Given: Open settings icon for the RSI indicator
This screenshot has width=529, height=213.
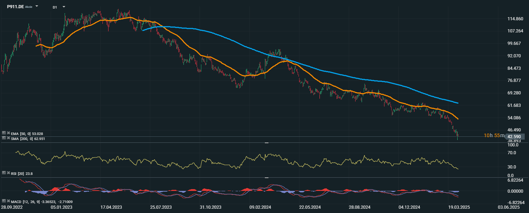Looking at the screenshot, I should pos(4,173).
